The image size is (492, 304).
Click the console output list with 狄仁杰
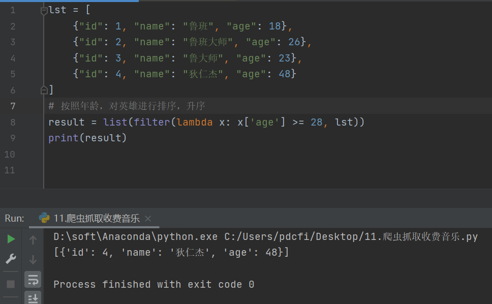point(171,252)
